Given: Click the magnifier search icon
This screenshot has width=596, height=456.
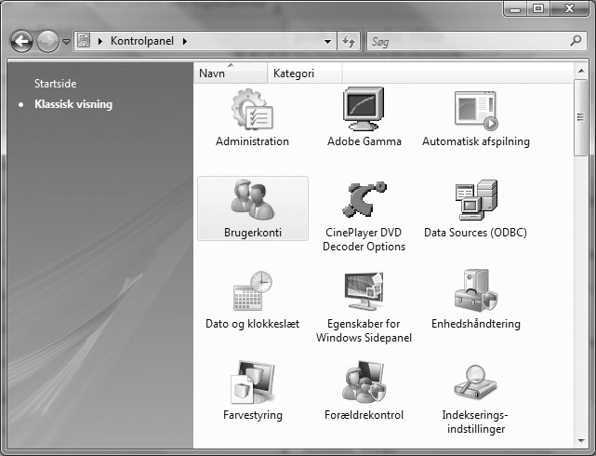Looking at the screenshot, I should click(576, 40).
